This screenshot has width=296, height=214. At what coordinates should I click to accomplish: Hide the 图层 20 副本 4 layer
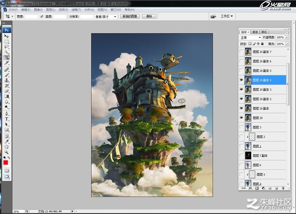(242, 80)
